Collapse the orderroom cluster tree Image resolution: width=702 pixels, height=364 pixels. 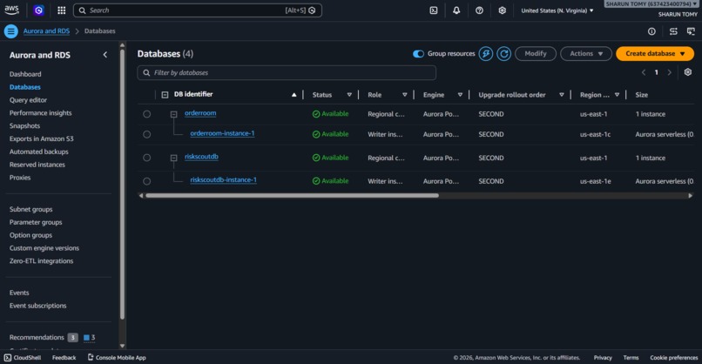(173, 115)
